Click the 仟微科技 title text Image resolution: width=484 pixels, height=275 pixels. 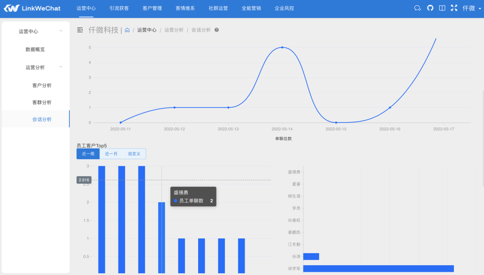(x=104, y=30)
